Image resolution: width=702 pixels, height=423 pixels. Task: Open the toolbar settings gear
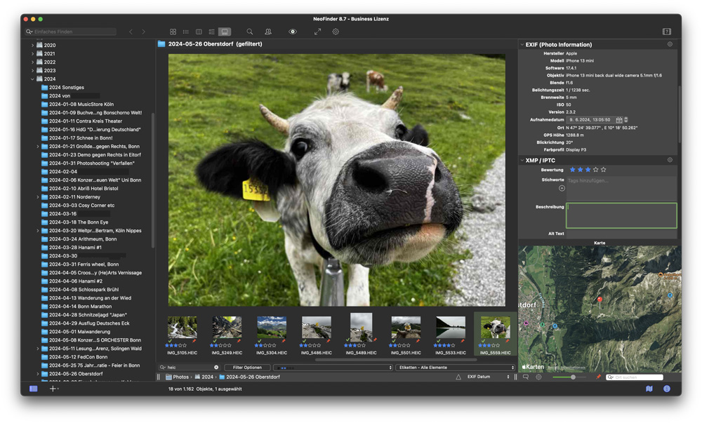click(x=336, y=32)
